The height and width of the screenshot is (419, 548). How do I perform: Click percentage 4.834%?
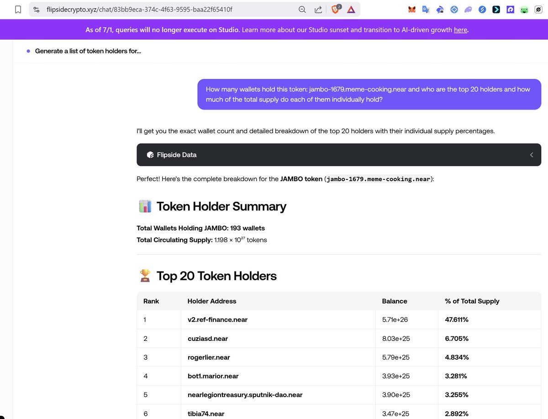[x=457, y=357]
